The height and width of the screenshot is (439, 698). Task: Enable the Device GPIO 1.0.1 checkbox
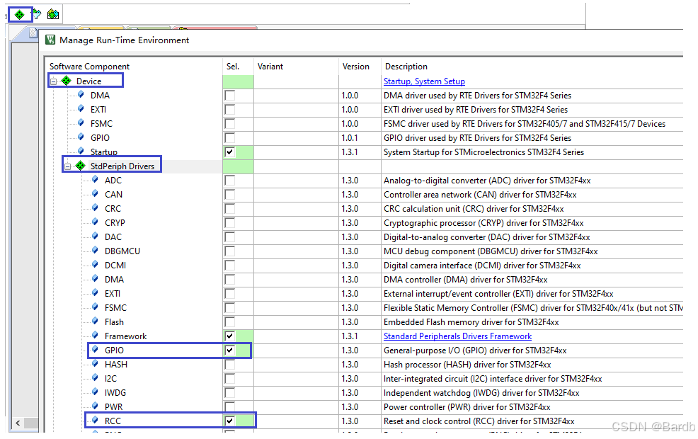pos(229,138)
